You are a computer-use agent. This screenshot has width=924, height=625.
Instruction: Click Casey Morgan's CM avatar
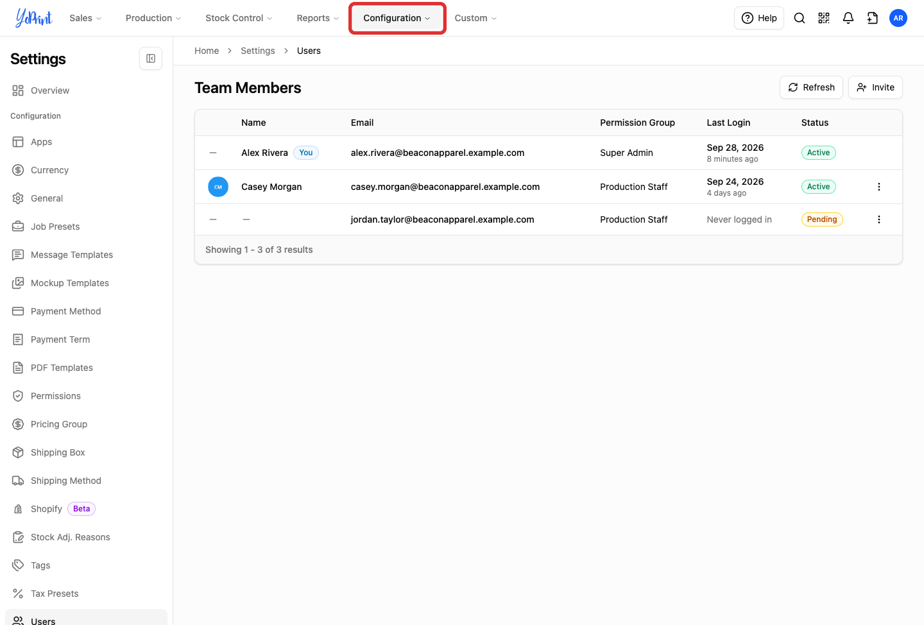218,187
